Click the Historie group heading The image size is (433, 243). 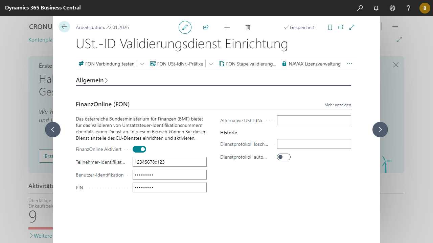[229, 133]
